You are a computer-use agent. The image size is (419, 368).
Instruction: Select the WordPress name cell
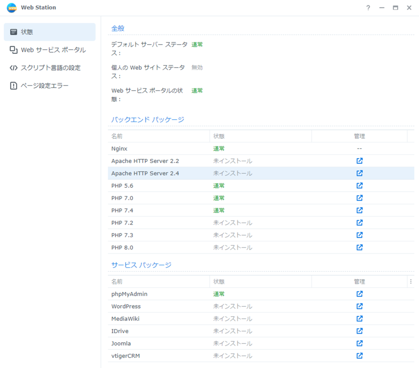pos(126,306)
